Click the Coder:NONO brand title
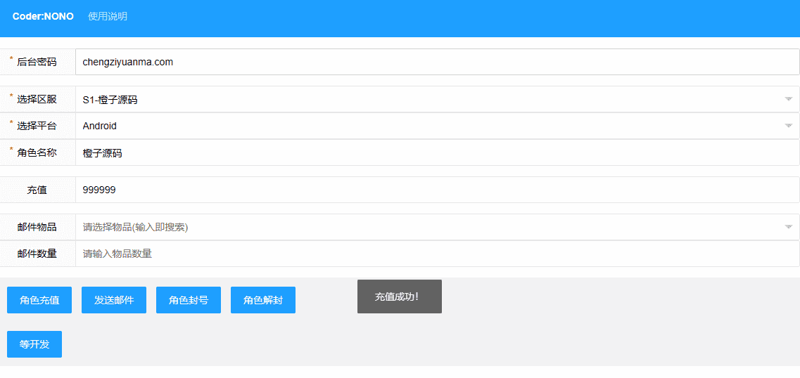 pyautogui.click(x=43, y=16)
